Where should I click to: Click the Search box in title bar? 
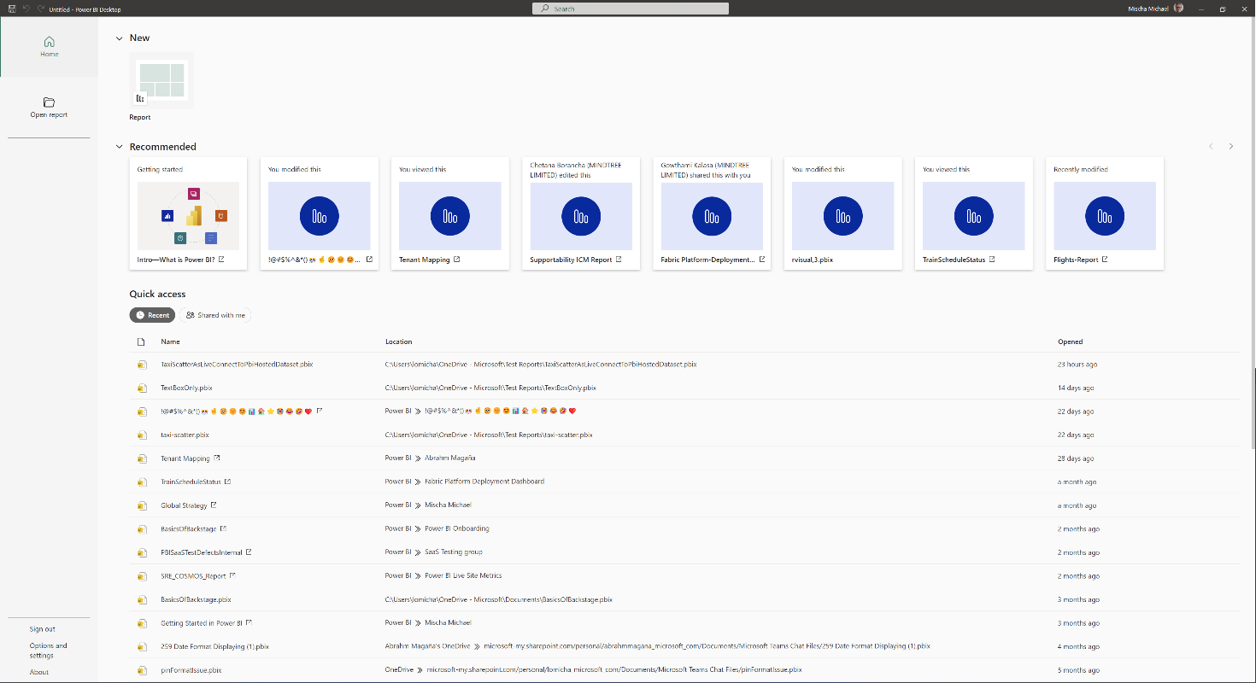point(631,9)
